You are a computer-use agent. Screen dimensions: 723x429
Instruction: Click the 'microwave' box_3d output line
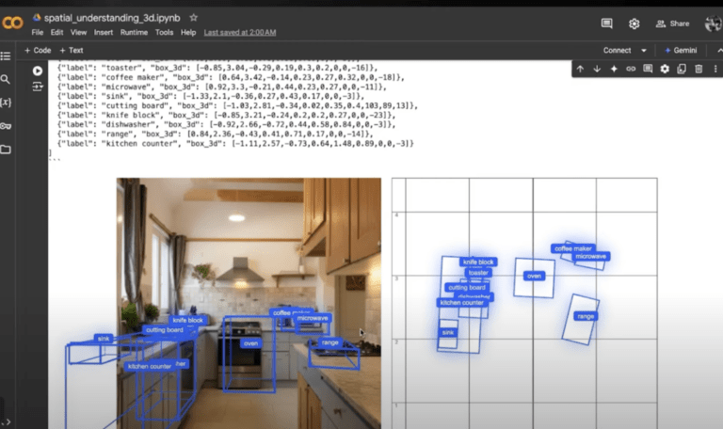click(x=221, y=87)
